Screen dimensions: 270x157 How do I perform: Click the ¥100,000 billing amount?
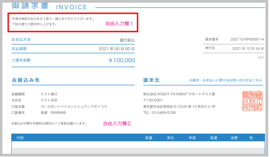pyautogui.click(x=122, y=60)
